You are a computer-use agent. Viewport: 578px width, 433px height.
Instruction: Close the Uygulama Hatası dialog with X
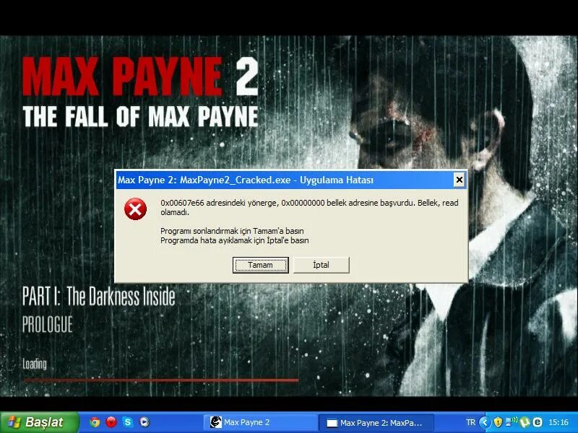click(x=459, y=180)
